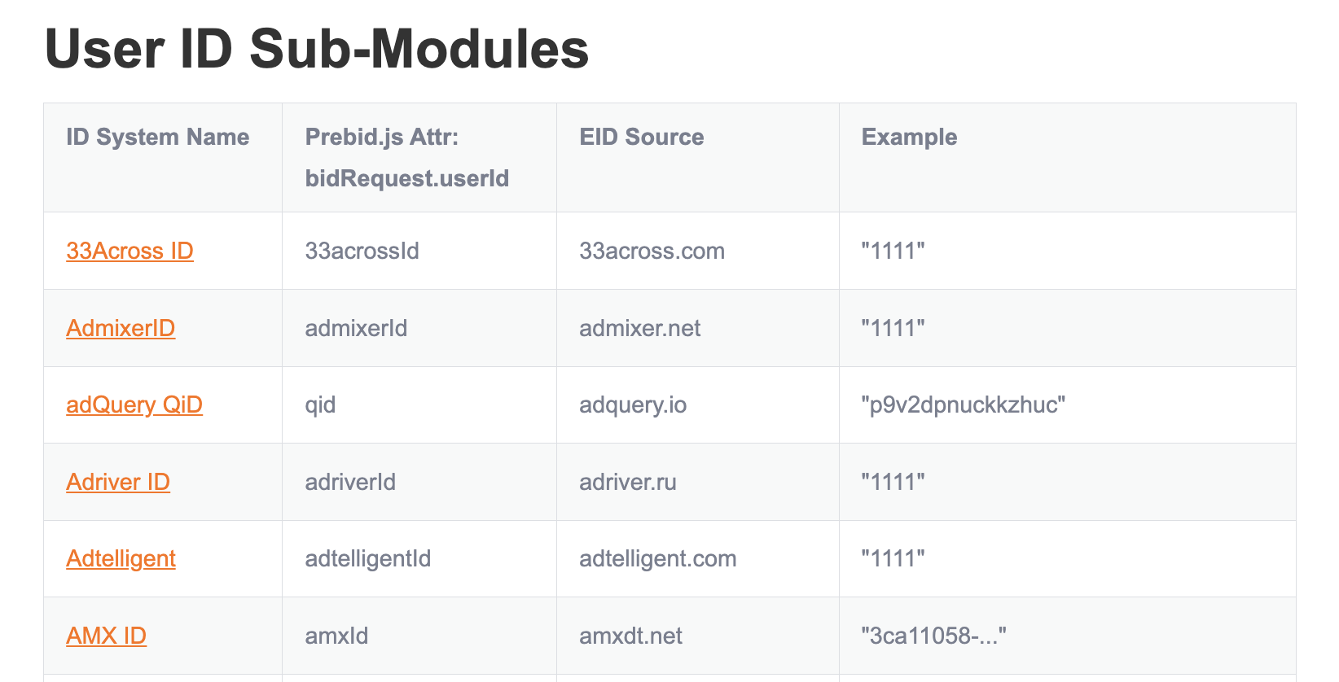Select the adriver.ru source cell
Screen dimensions: 1339x682
tap(627, 482)
